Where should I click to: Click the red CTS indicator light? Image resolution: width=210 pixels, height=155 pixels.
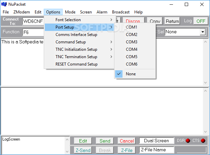pyautogui.click(x=203, y=141)
